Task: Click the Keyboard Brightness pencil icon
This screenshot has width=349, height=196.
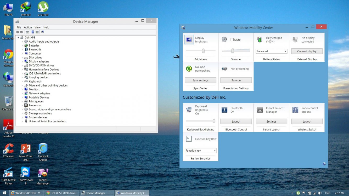Action: (x=189, y=110)
